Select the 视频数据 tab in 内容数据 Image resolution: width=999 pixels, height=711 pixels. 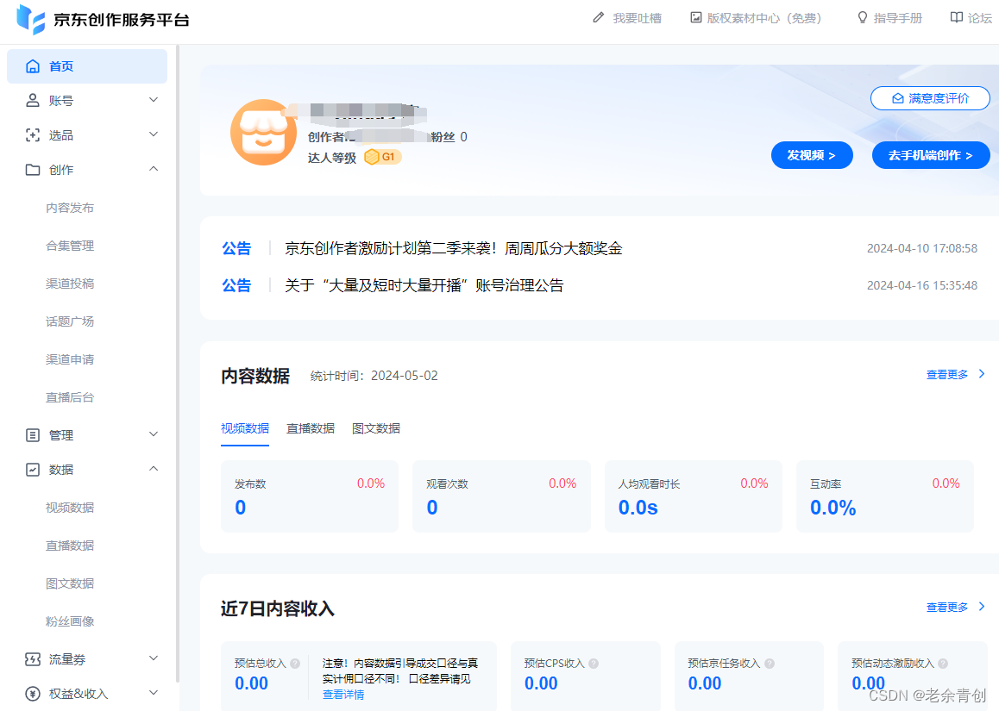pos(245,428)
